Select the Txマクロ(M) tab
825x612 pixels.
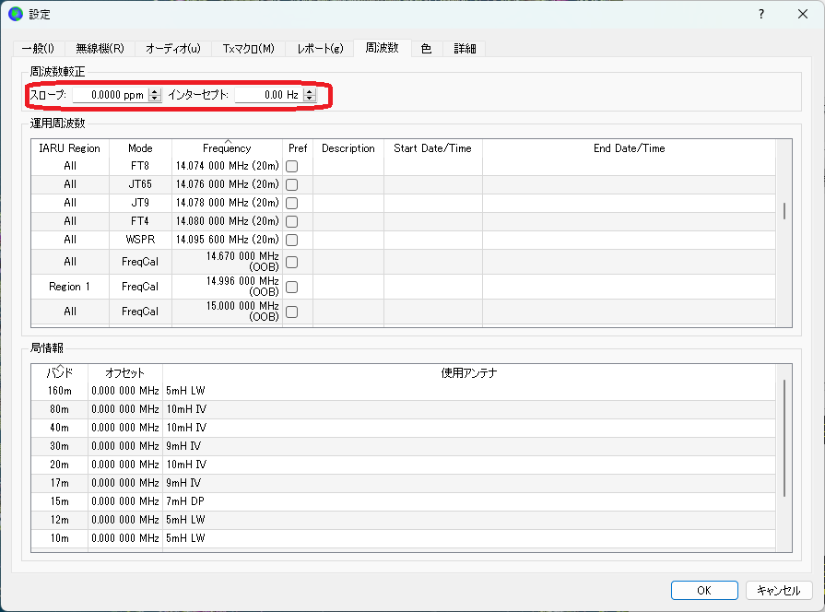[248, 49]
